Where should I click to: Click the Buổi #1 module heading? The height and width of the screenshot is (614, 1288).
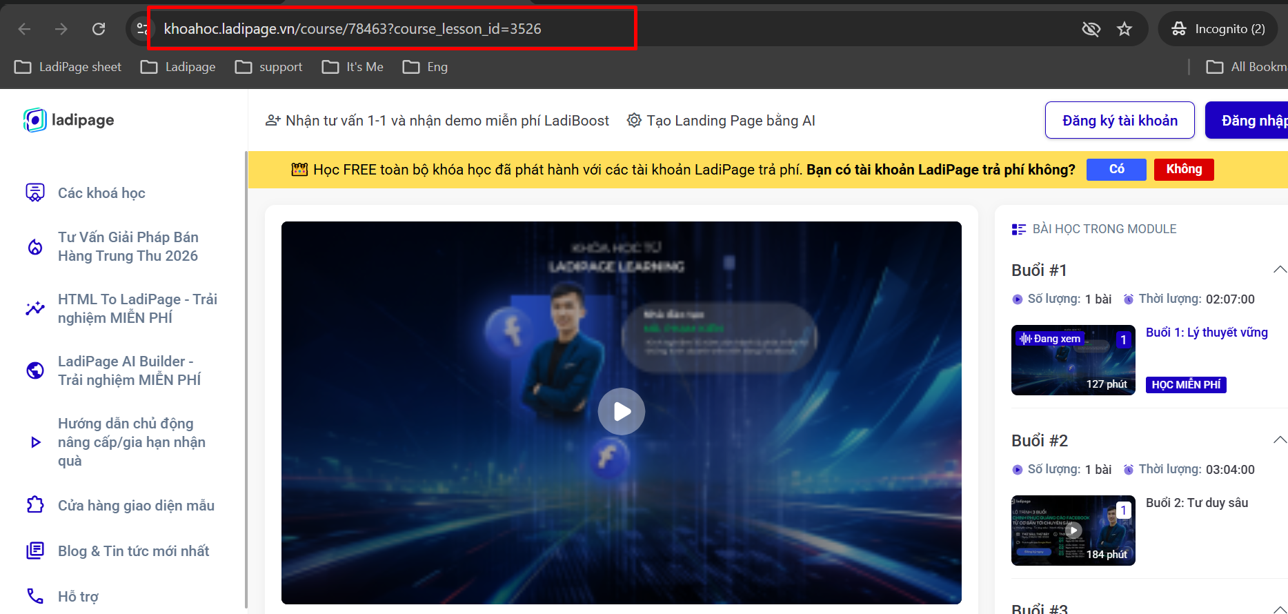point(1039,270)
